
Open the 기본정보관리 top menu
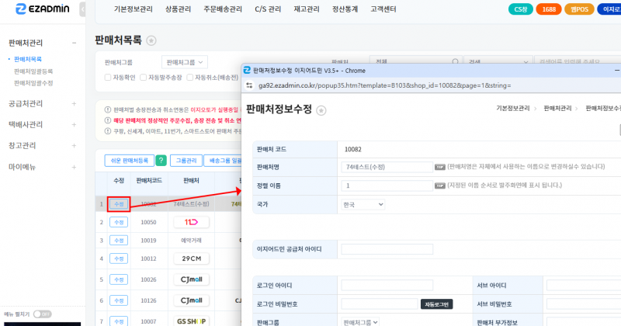pyautogui.click(x=133, y=9)
